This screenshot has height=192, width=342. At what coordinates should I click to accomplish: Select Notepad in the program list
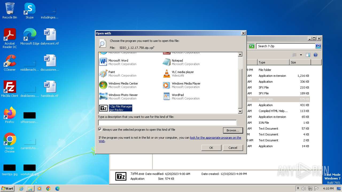[x=181, y=62]
